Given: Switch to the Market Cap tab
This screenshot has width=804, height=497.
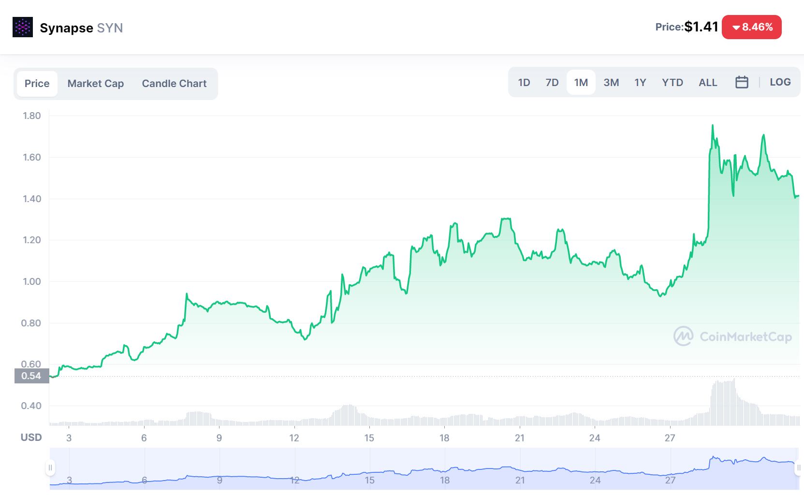Looking at the screenshot, I should coord(96,84).
